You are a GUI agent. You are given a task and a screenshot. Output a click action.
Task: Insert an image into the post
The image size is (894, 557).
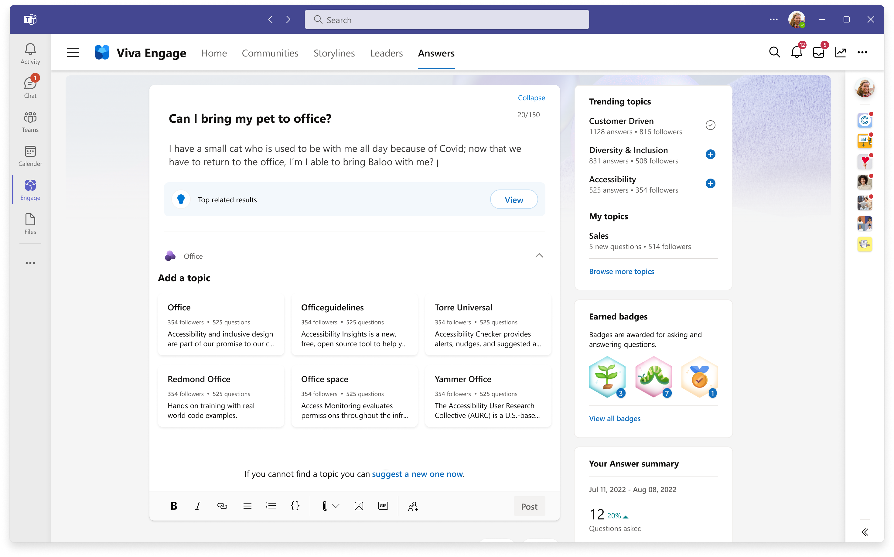click(359, 506)
